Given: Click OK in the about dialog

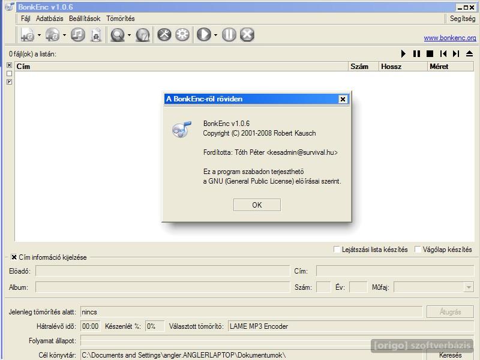Looking at the screenshot, I should pyautogui.click(x=257, y=205).
